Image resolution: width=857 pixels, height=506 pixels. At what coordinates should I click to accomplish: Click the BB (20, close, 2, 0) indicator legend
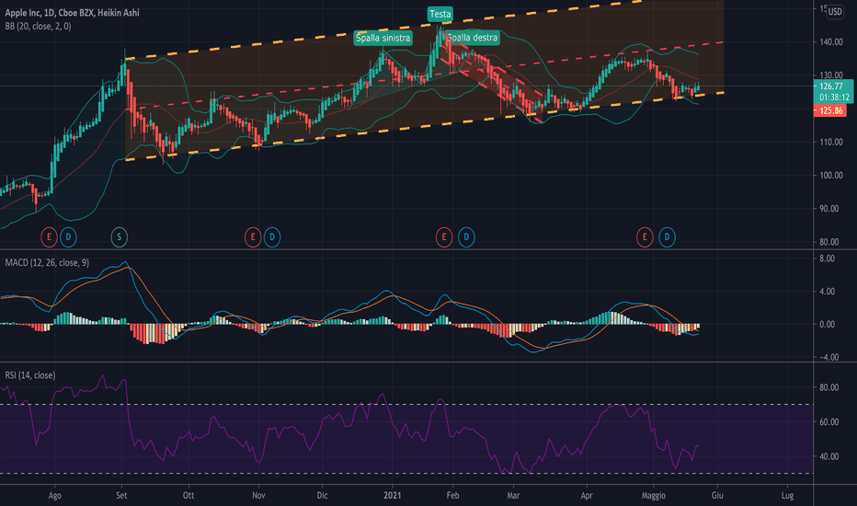click(38, 27)
